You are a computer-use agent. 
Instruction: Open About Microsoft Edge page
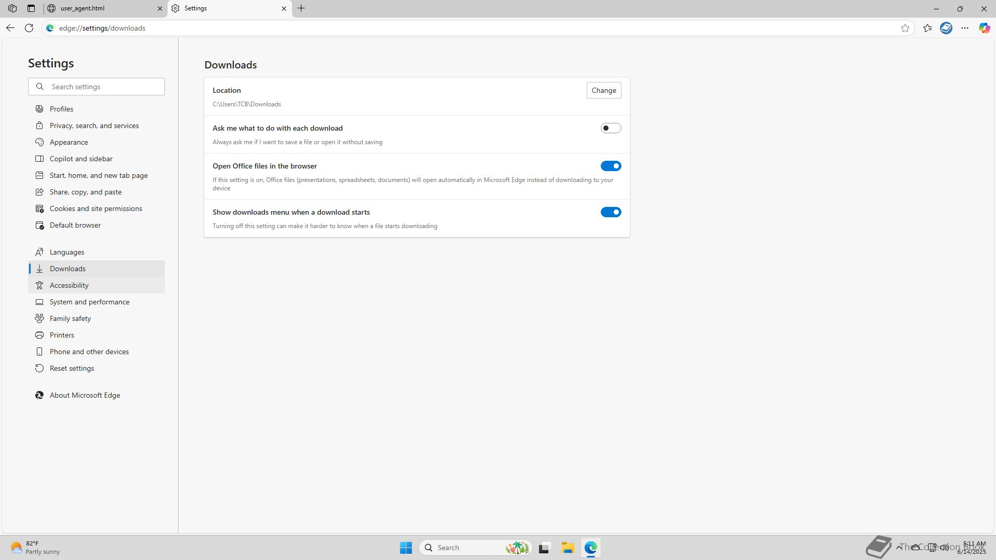click(x=85, y=395)
